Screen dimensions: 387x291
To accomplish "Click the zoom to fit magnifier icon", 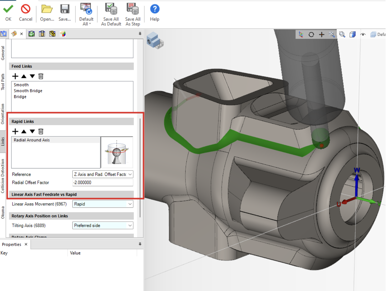I will [x=342, y=35].
